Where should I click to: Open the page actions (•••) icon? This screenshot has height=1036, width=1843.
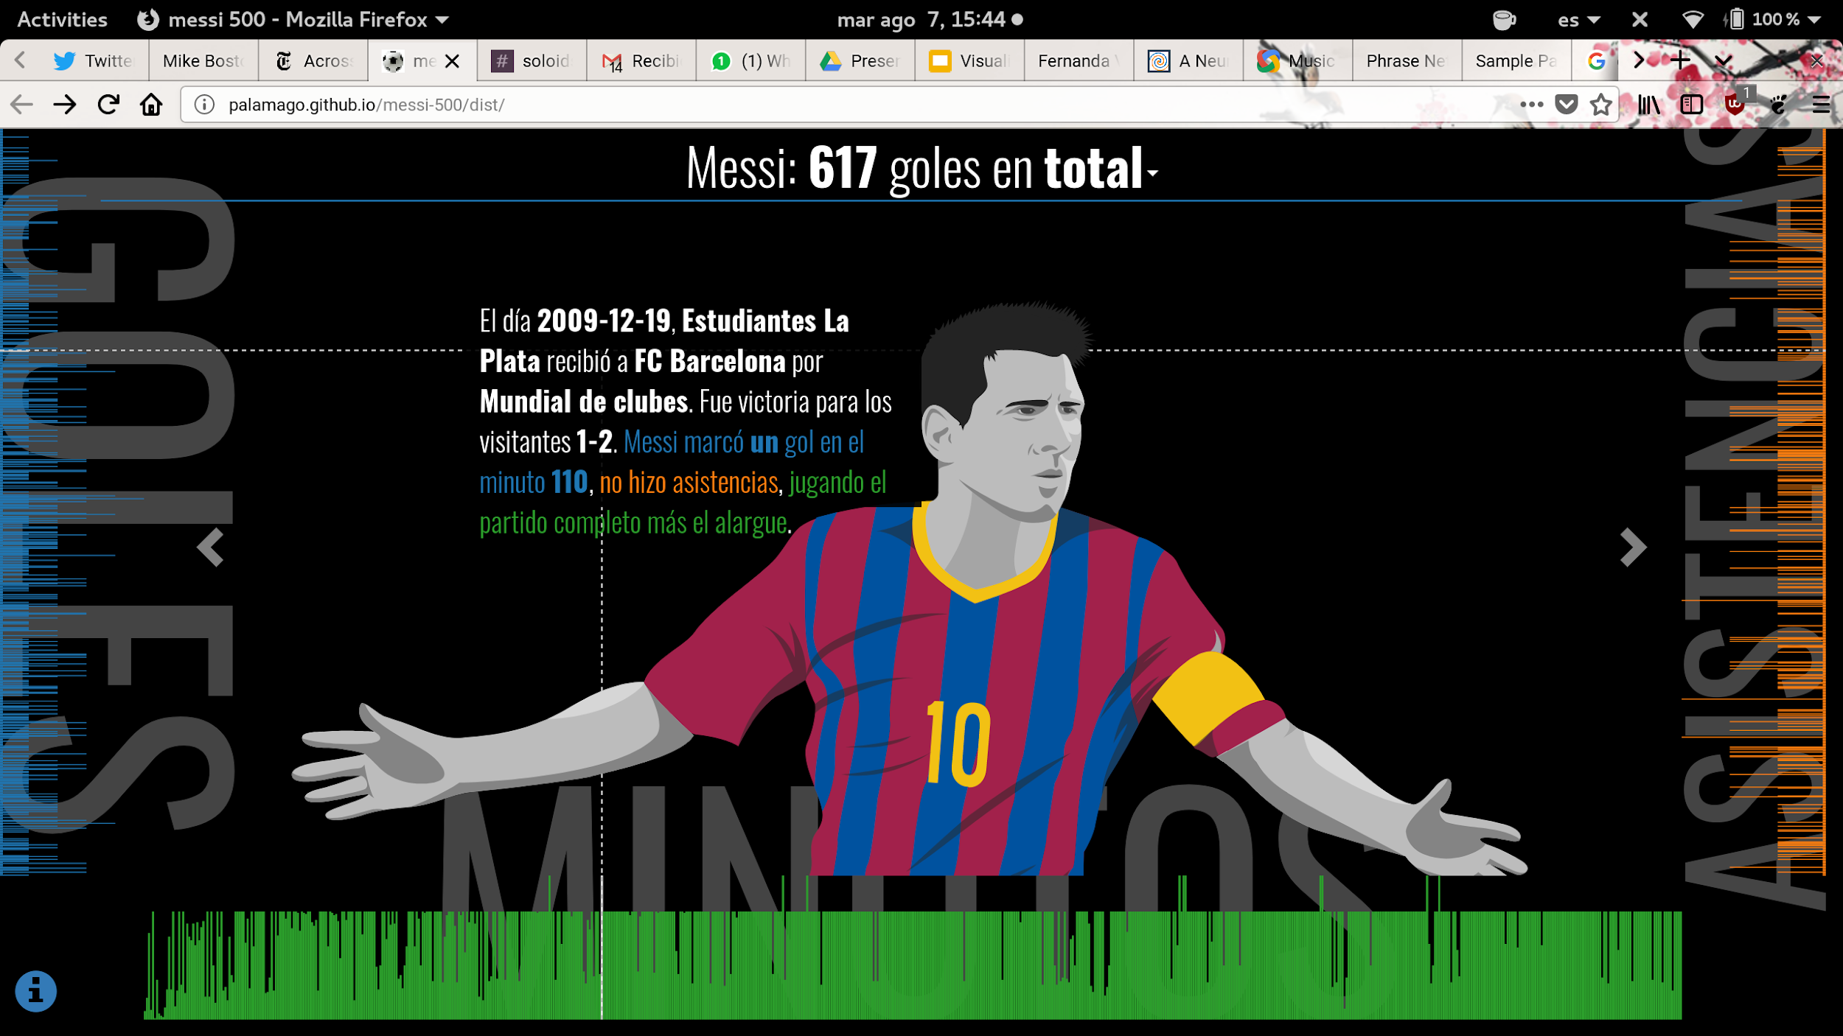tap(1530, 105)
